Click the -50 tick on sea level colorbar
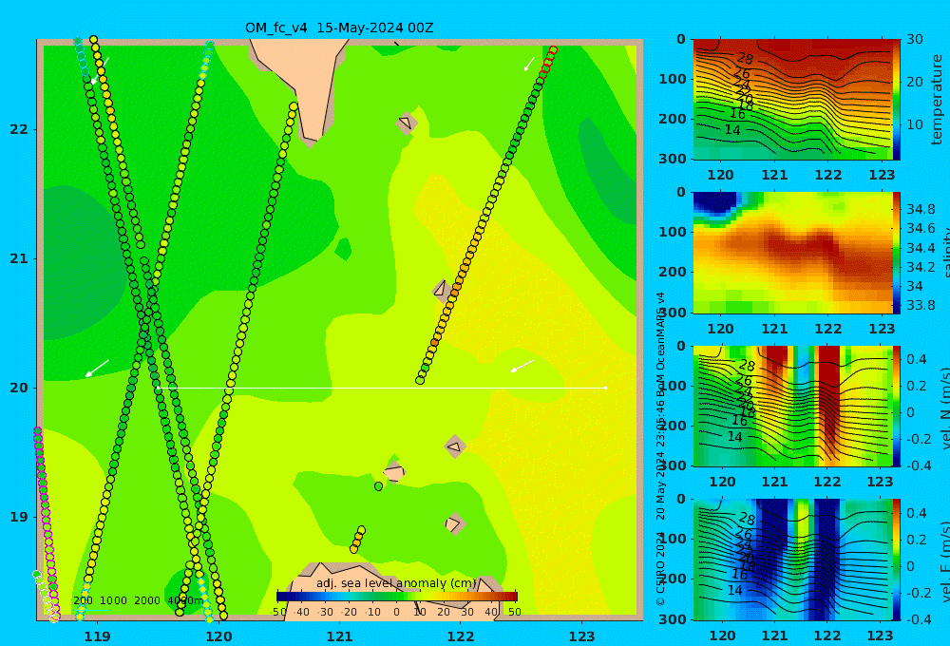950x646 pixels. pyautogui.click(x=278, y=612)
